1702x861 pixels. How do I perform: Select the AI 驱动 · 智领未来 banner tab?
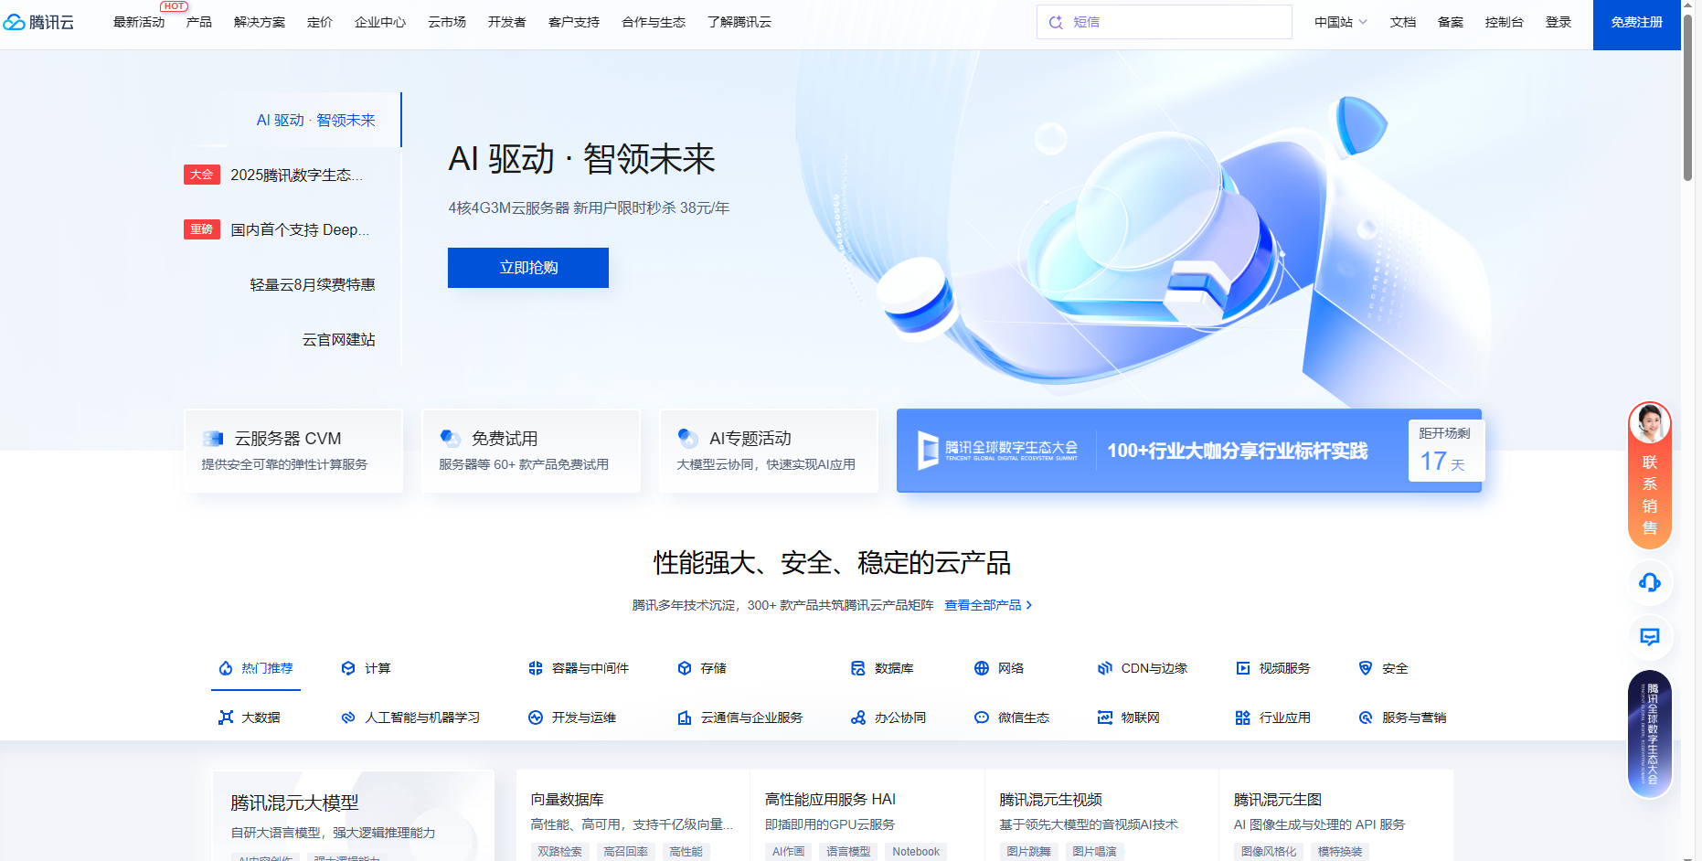293,120
